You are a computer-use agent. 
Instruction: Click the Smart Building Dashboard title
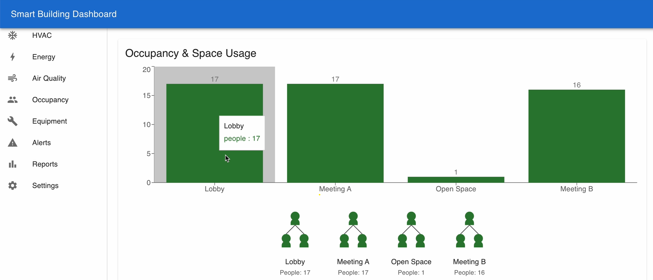tap(64, 14)
